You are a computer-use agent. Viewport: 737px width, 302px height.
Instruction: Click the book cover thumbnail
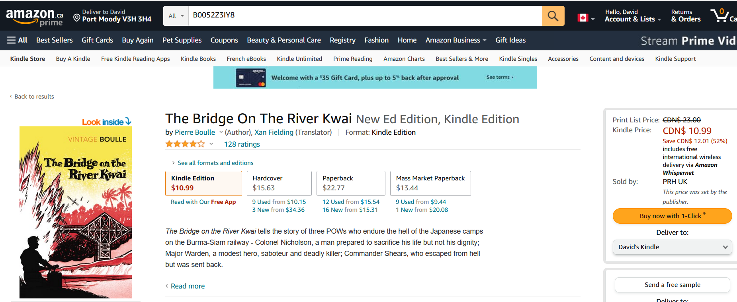[76, 213]
